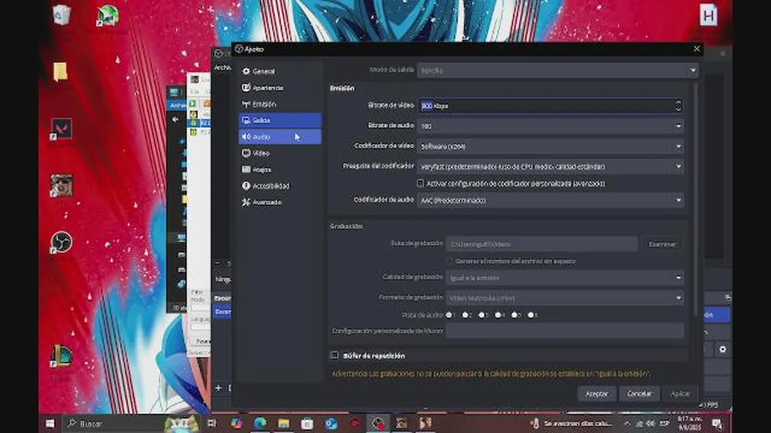Click the Cancelar button
The height and width of the screenshot is (433, 771).
click(639, 394)
